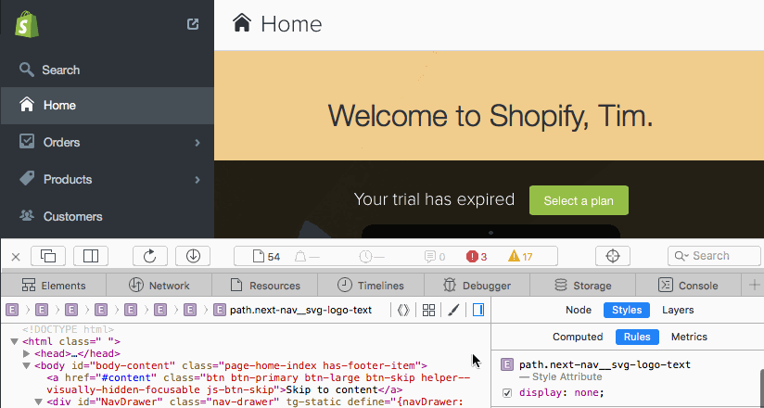Click the Home page title
764x408 pixels.
[x=291, y=24]
